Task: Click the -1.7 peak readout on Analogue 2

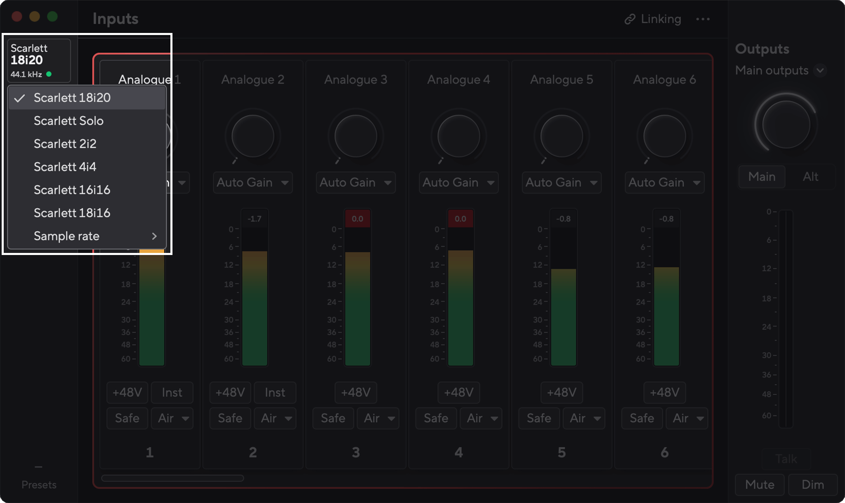Action: pyautogui.click(x=255, y=219)
